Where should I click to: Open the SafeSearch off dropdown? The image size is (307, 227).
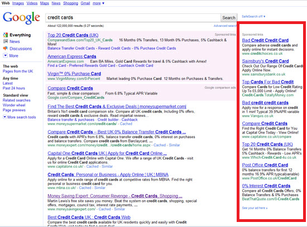253,16
